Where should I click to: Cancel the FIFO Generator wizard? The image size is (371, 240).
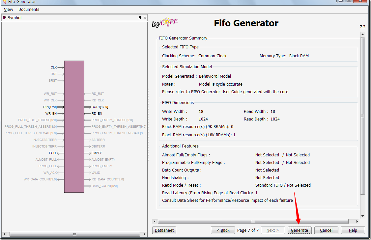(x=326, y=230)
